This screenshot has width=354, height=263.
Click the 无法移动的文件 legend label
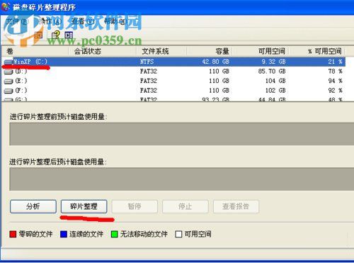click(144, 234)
